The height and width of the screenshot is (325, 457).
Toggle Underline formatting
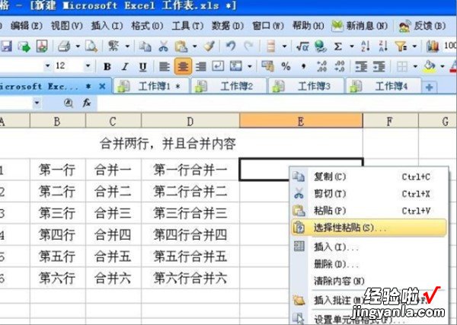142,67
